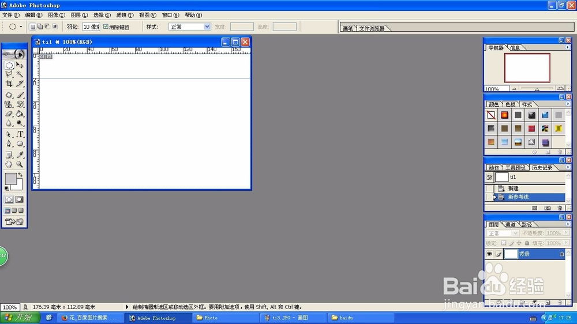Select 'Add to selection' mode button

[40, 27]
